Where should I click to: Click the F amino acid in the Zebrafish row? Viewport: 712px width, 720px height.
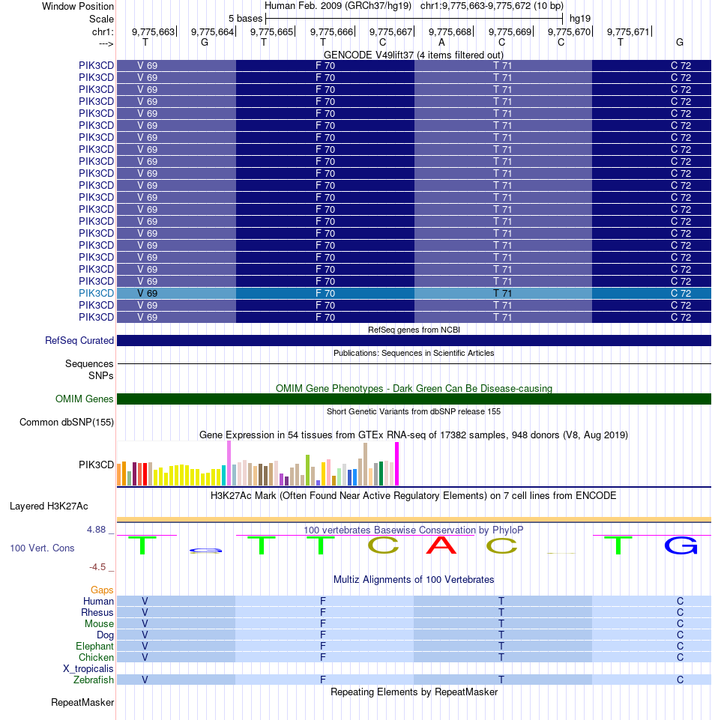pyautogui.click(x=323, y=680)
